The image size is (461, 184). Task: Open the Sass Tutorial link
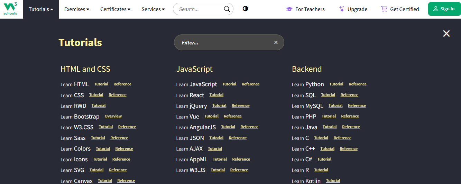(x=98, y=138)
